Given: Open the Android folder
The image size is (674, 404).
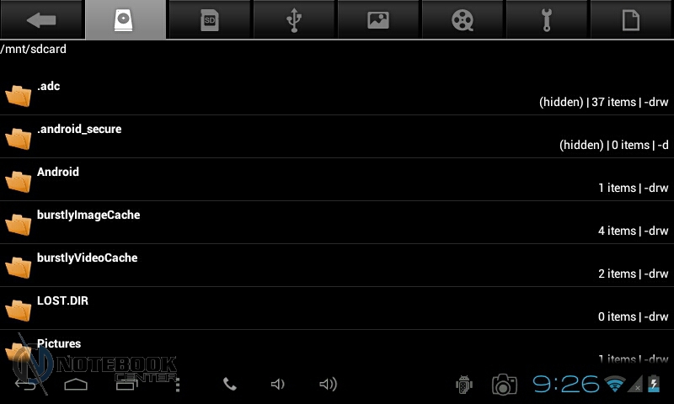Looking at the screenshot, I should click(337, 180).
